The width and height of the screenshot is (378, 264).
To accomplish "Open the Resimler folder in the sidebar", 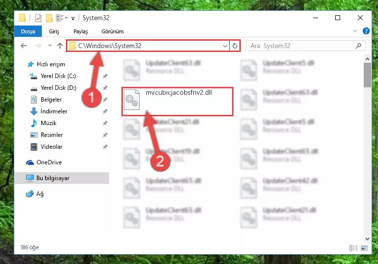I will pyautogui.click(x=47, y=135).
